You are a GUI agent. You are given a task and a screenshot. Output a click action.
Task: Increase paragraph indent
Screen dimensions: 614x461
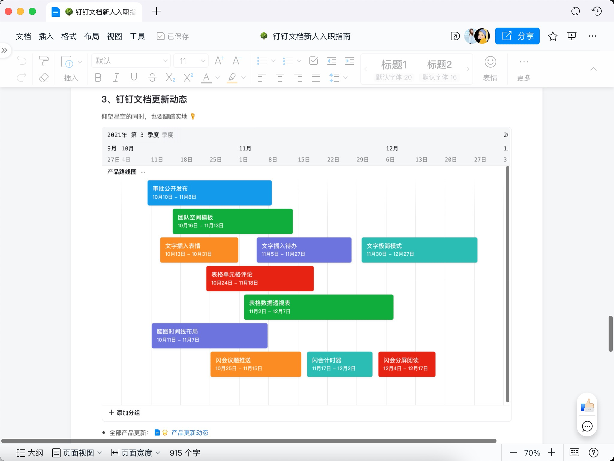(x=349, y=61)
